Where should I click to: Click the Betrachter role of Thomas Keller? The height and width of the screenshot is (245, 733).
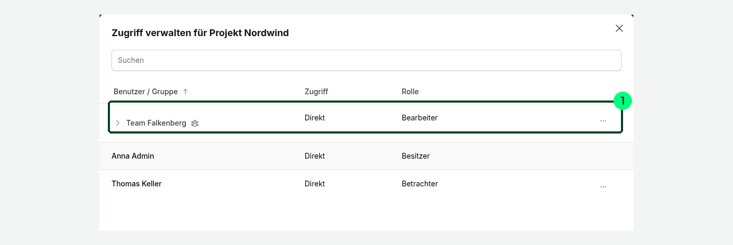[x=420, y=184]
